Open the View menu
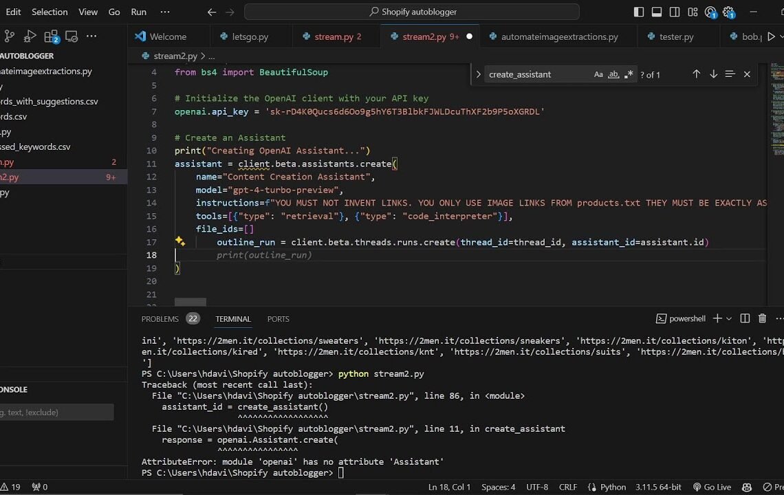 pyautogui.click(x=88, y=12)
